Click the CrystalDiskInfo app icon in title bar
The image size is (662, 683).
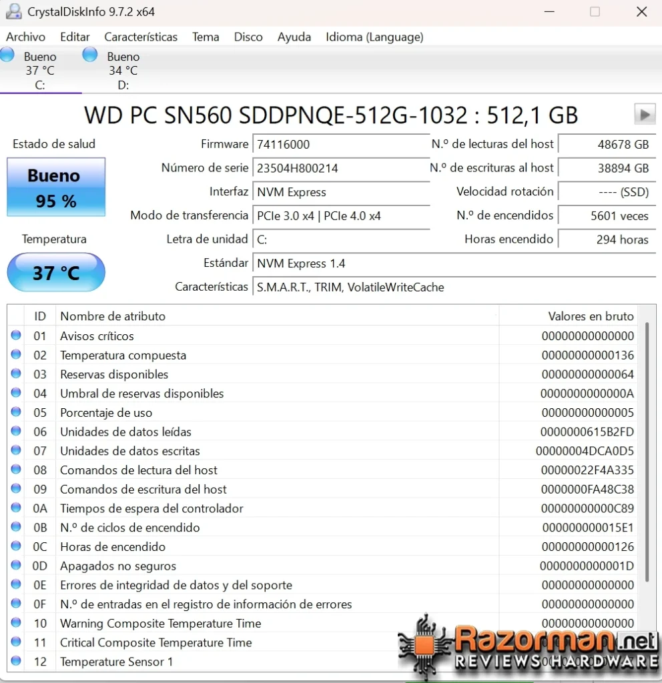click(13, 12)
